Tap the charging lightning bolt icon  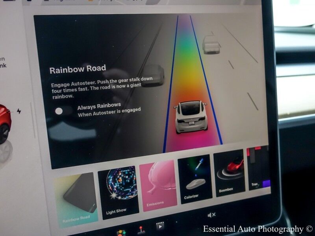[x=19, y=111]
